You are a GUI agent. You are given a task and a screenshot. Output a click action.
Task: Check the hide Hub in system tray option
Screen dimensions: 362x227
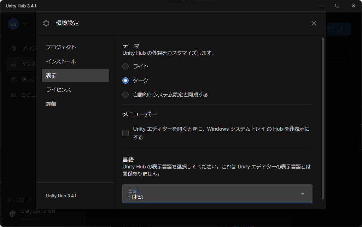(125, 133)
